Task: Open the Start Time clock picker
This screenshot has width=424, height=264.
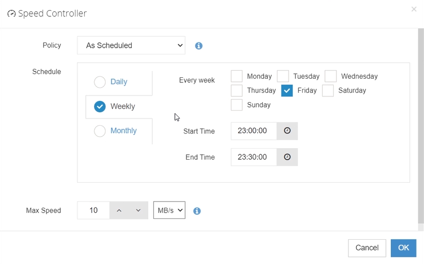Action: click(x=287, y=131)
